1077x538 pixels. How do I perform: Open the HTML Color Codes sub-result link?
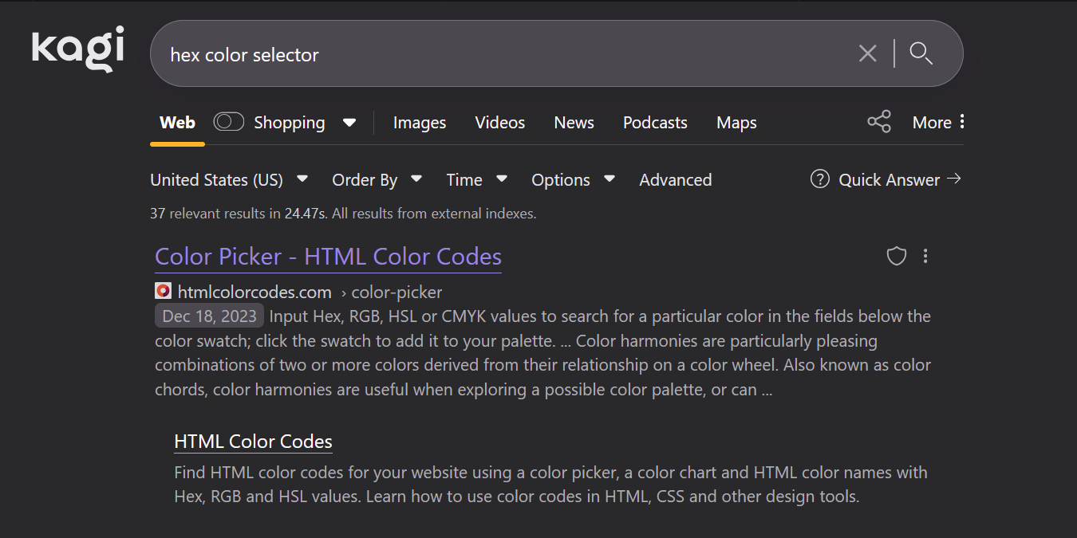253,442
